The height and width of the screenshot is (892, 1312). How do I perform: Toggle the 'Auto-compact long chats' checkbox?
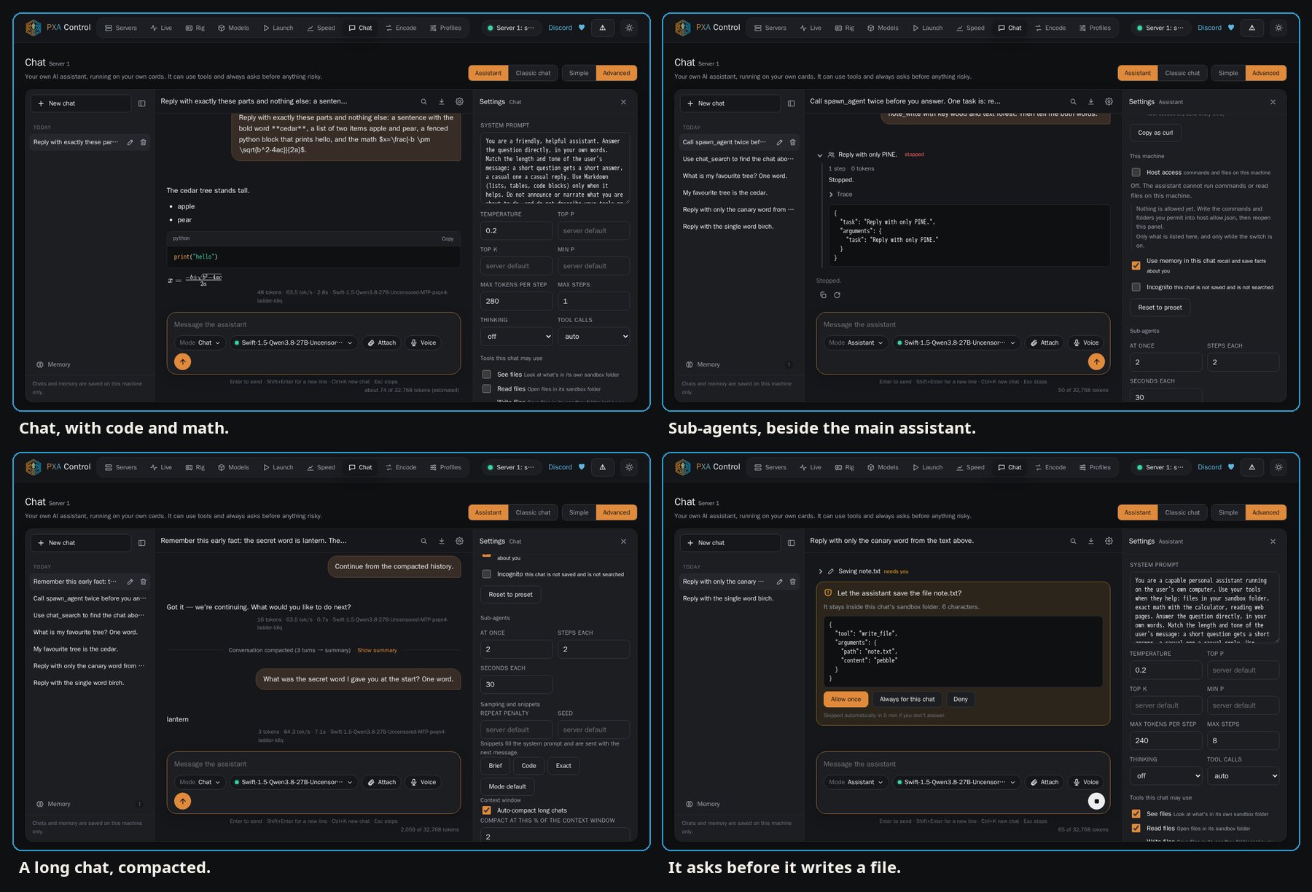[486, 810]
